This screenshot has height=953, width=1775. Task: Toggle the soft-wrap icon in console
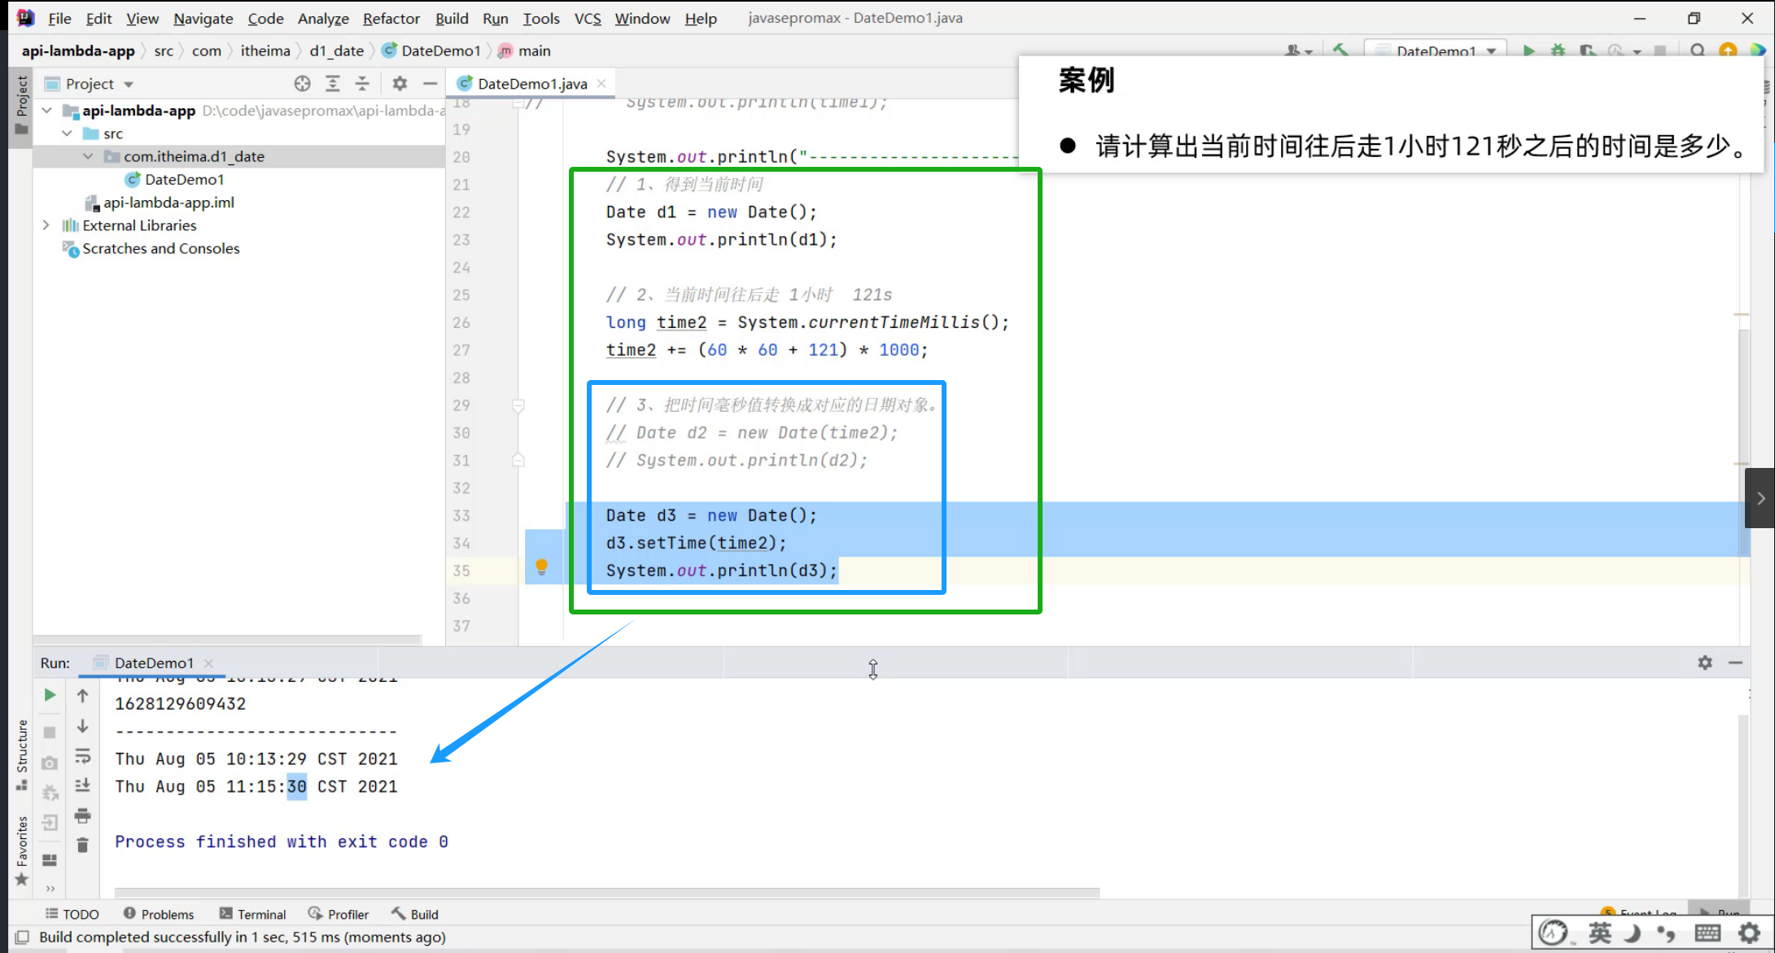coord(82,756)
